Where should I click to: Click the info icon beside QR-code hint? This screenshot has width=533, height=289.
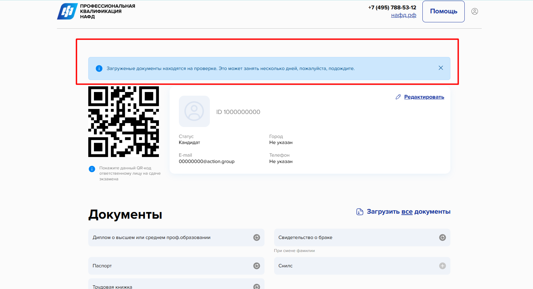[x=92, y=169]
